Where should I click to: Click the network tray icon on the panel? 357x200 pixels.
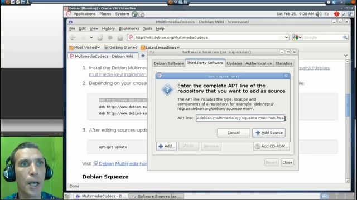coord(351,14)
